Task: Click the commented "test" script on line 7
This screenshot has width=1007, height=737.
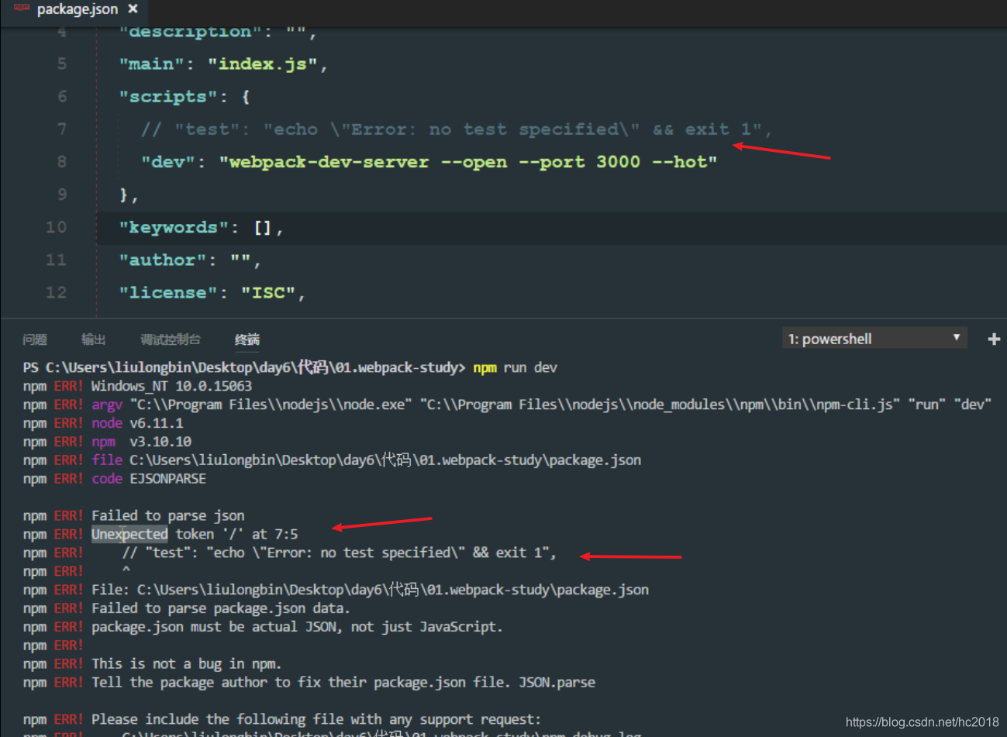Action: tap(456, 129)
